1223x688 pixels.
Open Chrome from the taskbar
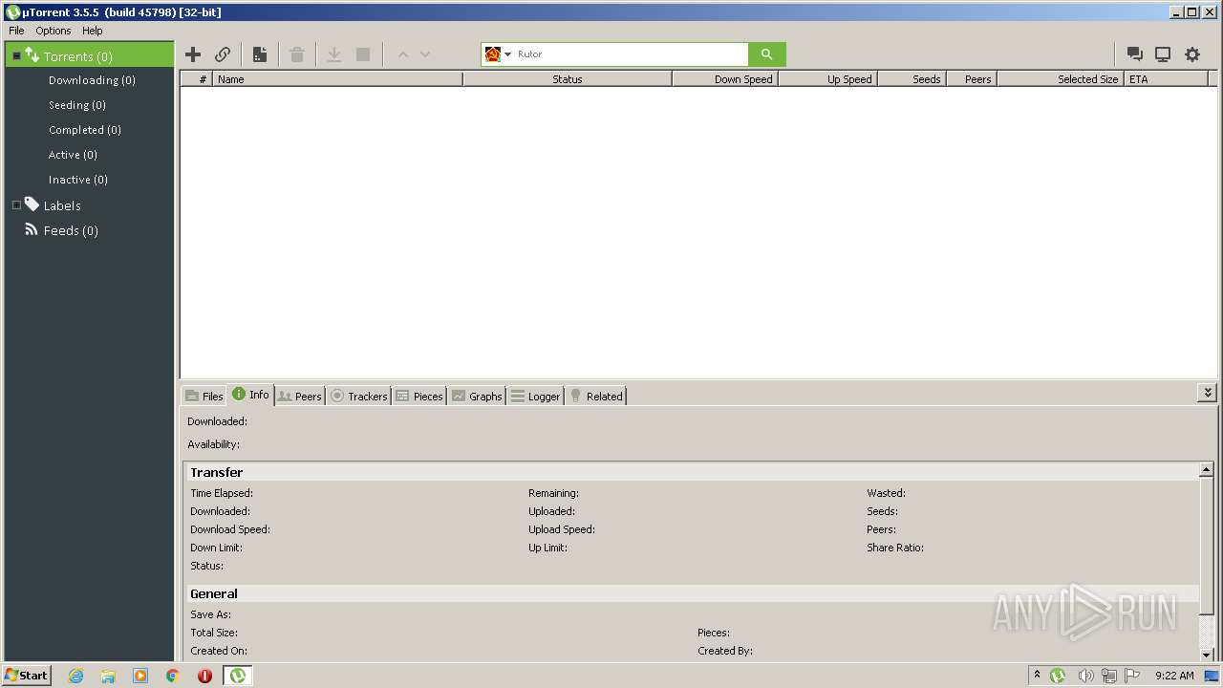click(173, 676)
